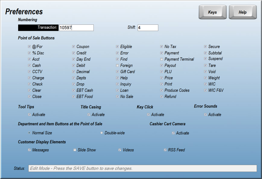Viewport: 262px width, 179px height.
Task: Uncheck the WIC F&V checkbox
Action: point(205,90)
